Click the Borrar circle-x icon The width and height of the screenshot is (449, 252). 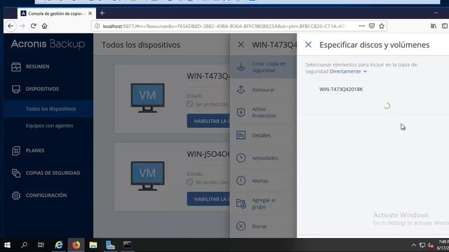(241, 226)
